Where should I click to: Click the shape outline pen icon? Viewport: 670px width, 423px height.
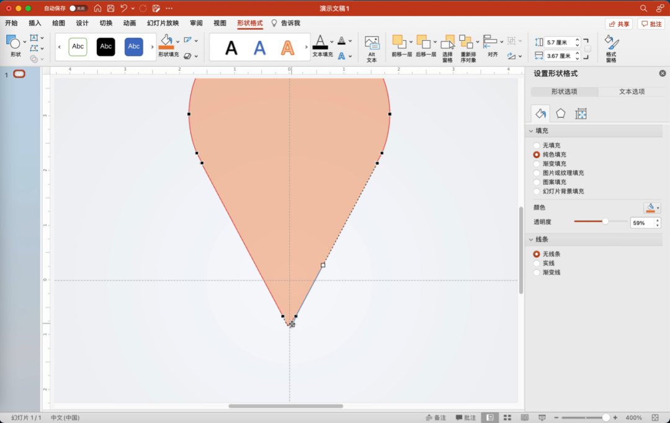pos(187,40)
